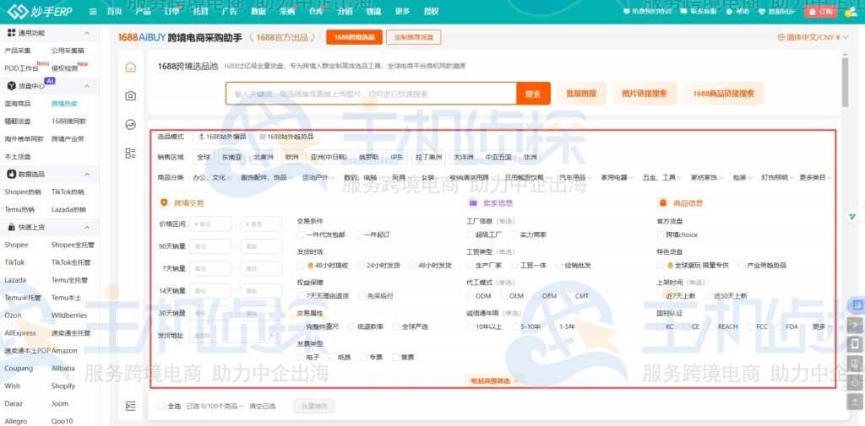Click the 订购 subscribe button
Viewport: 865px width, 426px height.
coord(820,12)
